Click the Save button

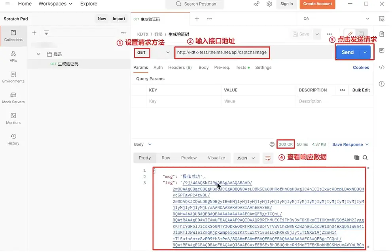[x=301, y=34]
